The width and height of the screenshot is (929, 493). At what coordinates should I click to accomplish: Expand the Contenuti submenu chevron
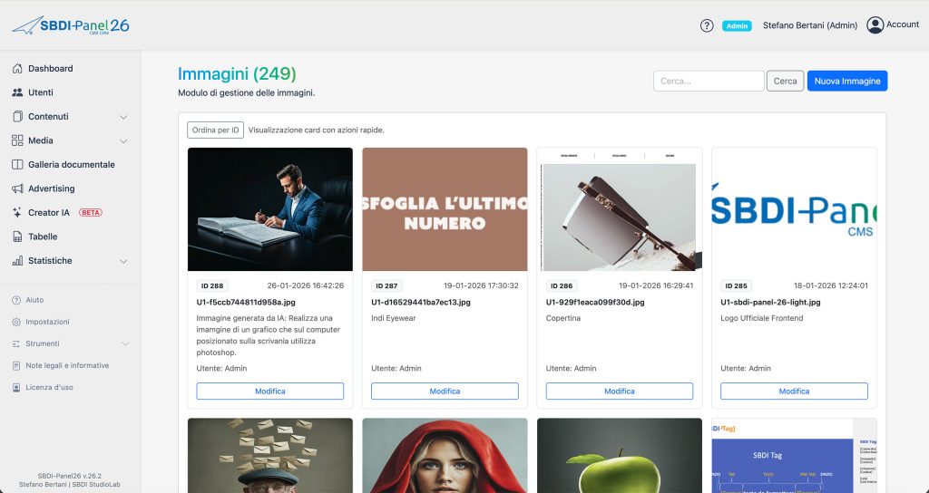point(123,117)
